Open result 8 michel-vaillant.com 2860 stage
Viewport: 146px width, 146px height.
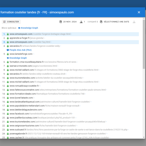[54, 70]
